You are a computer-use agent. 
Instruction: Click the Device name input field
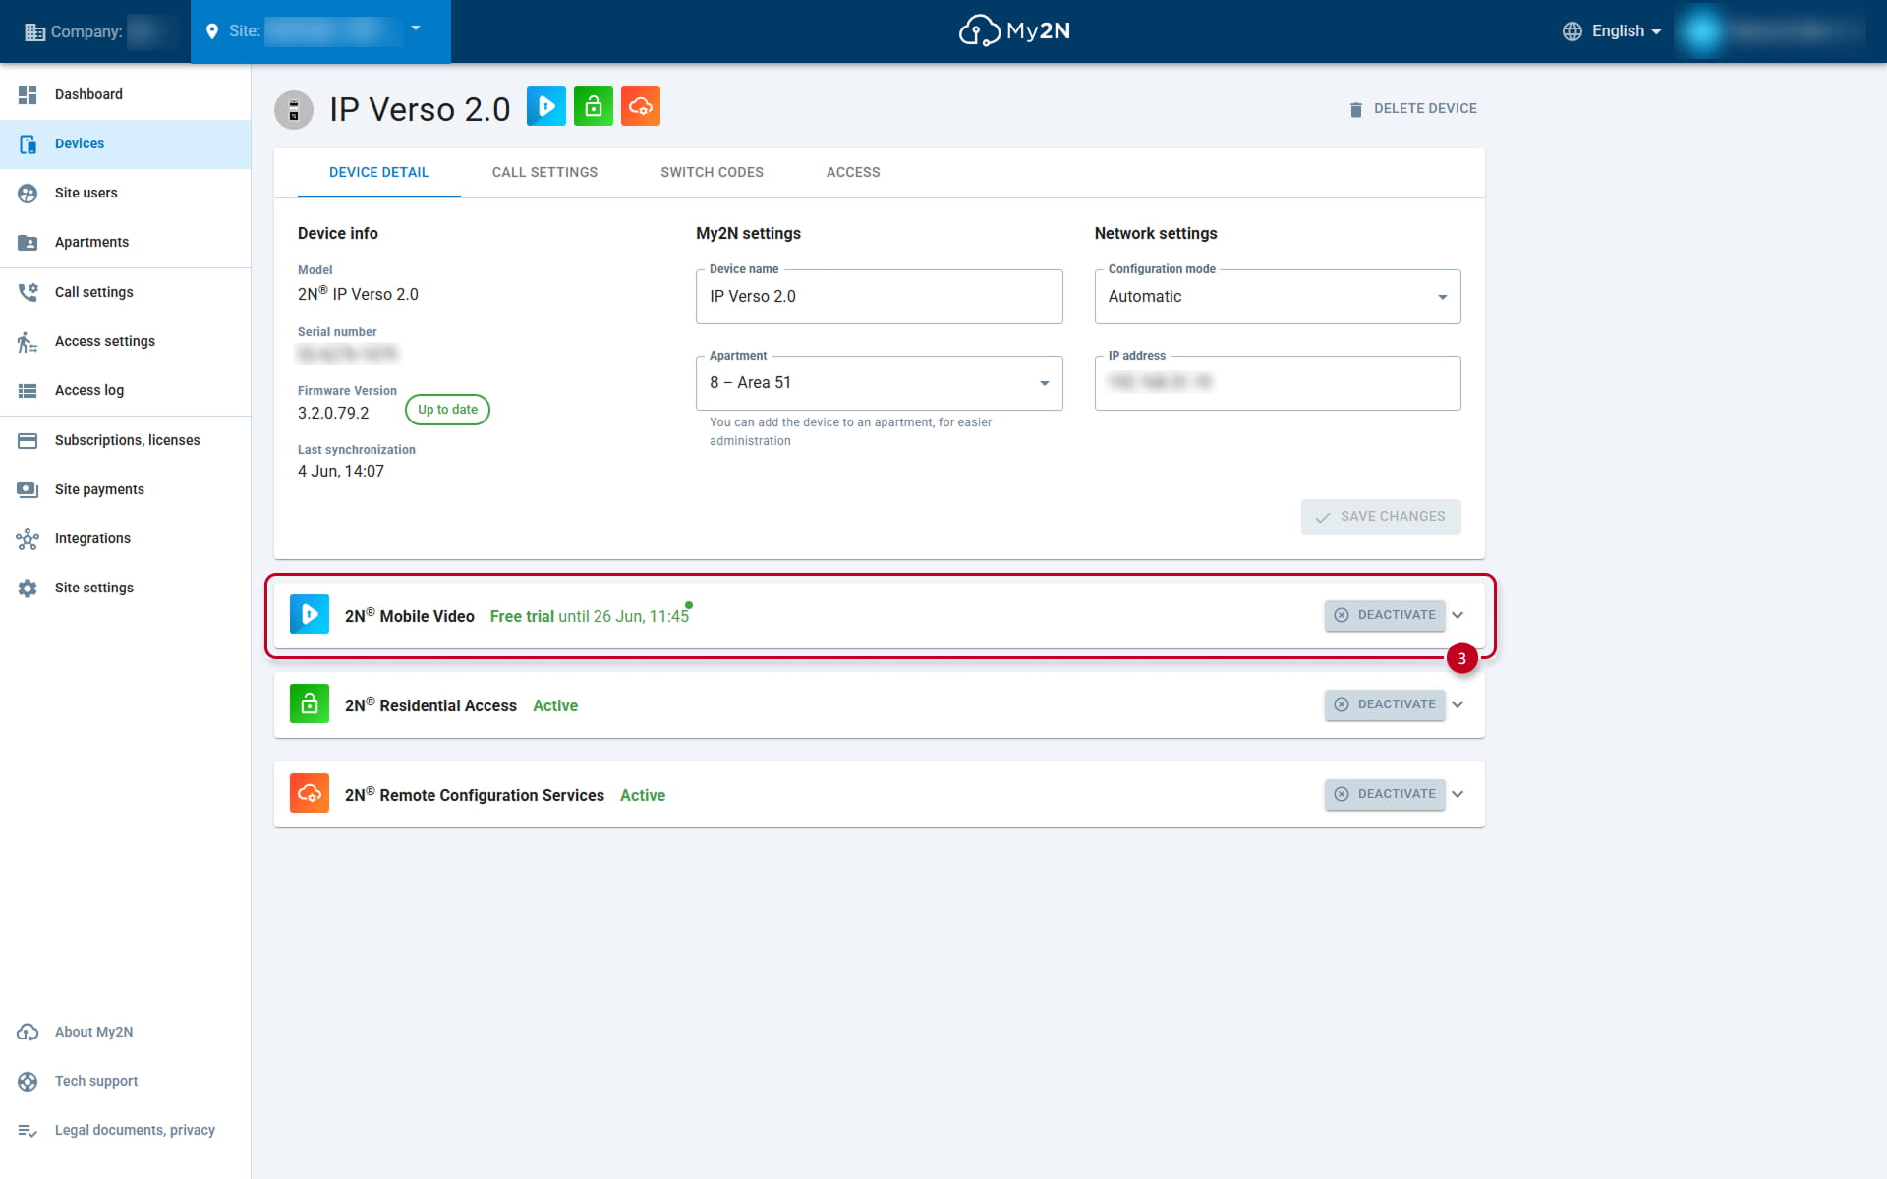[880, 297]
